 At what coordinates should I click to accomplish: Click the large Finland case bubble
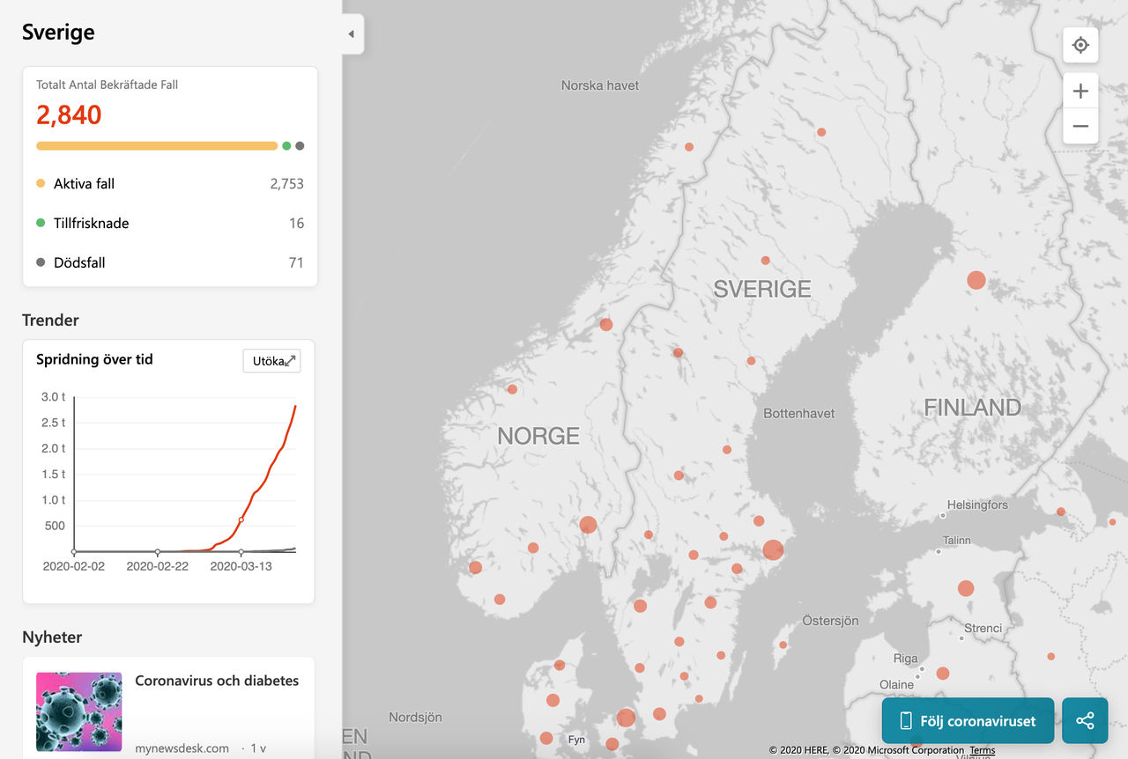pos(976,281)
